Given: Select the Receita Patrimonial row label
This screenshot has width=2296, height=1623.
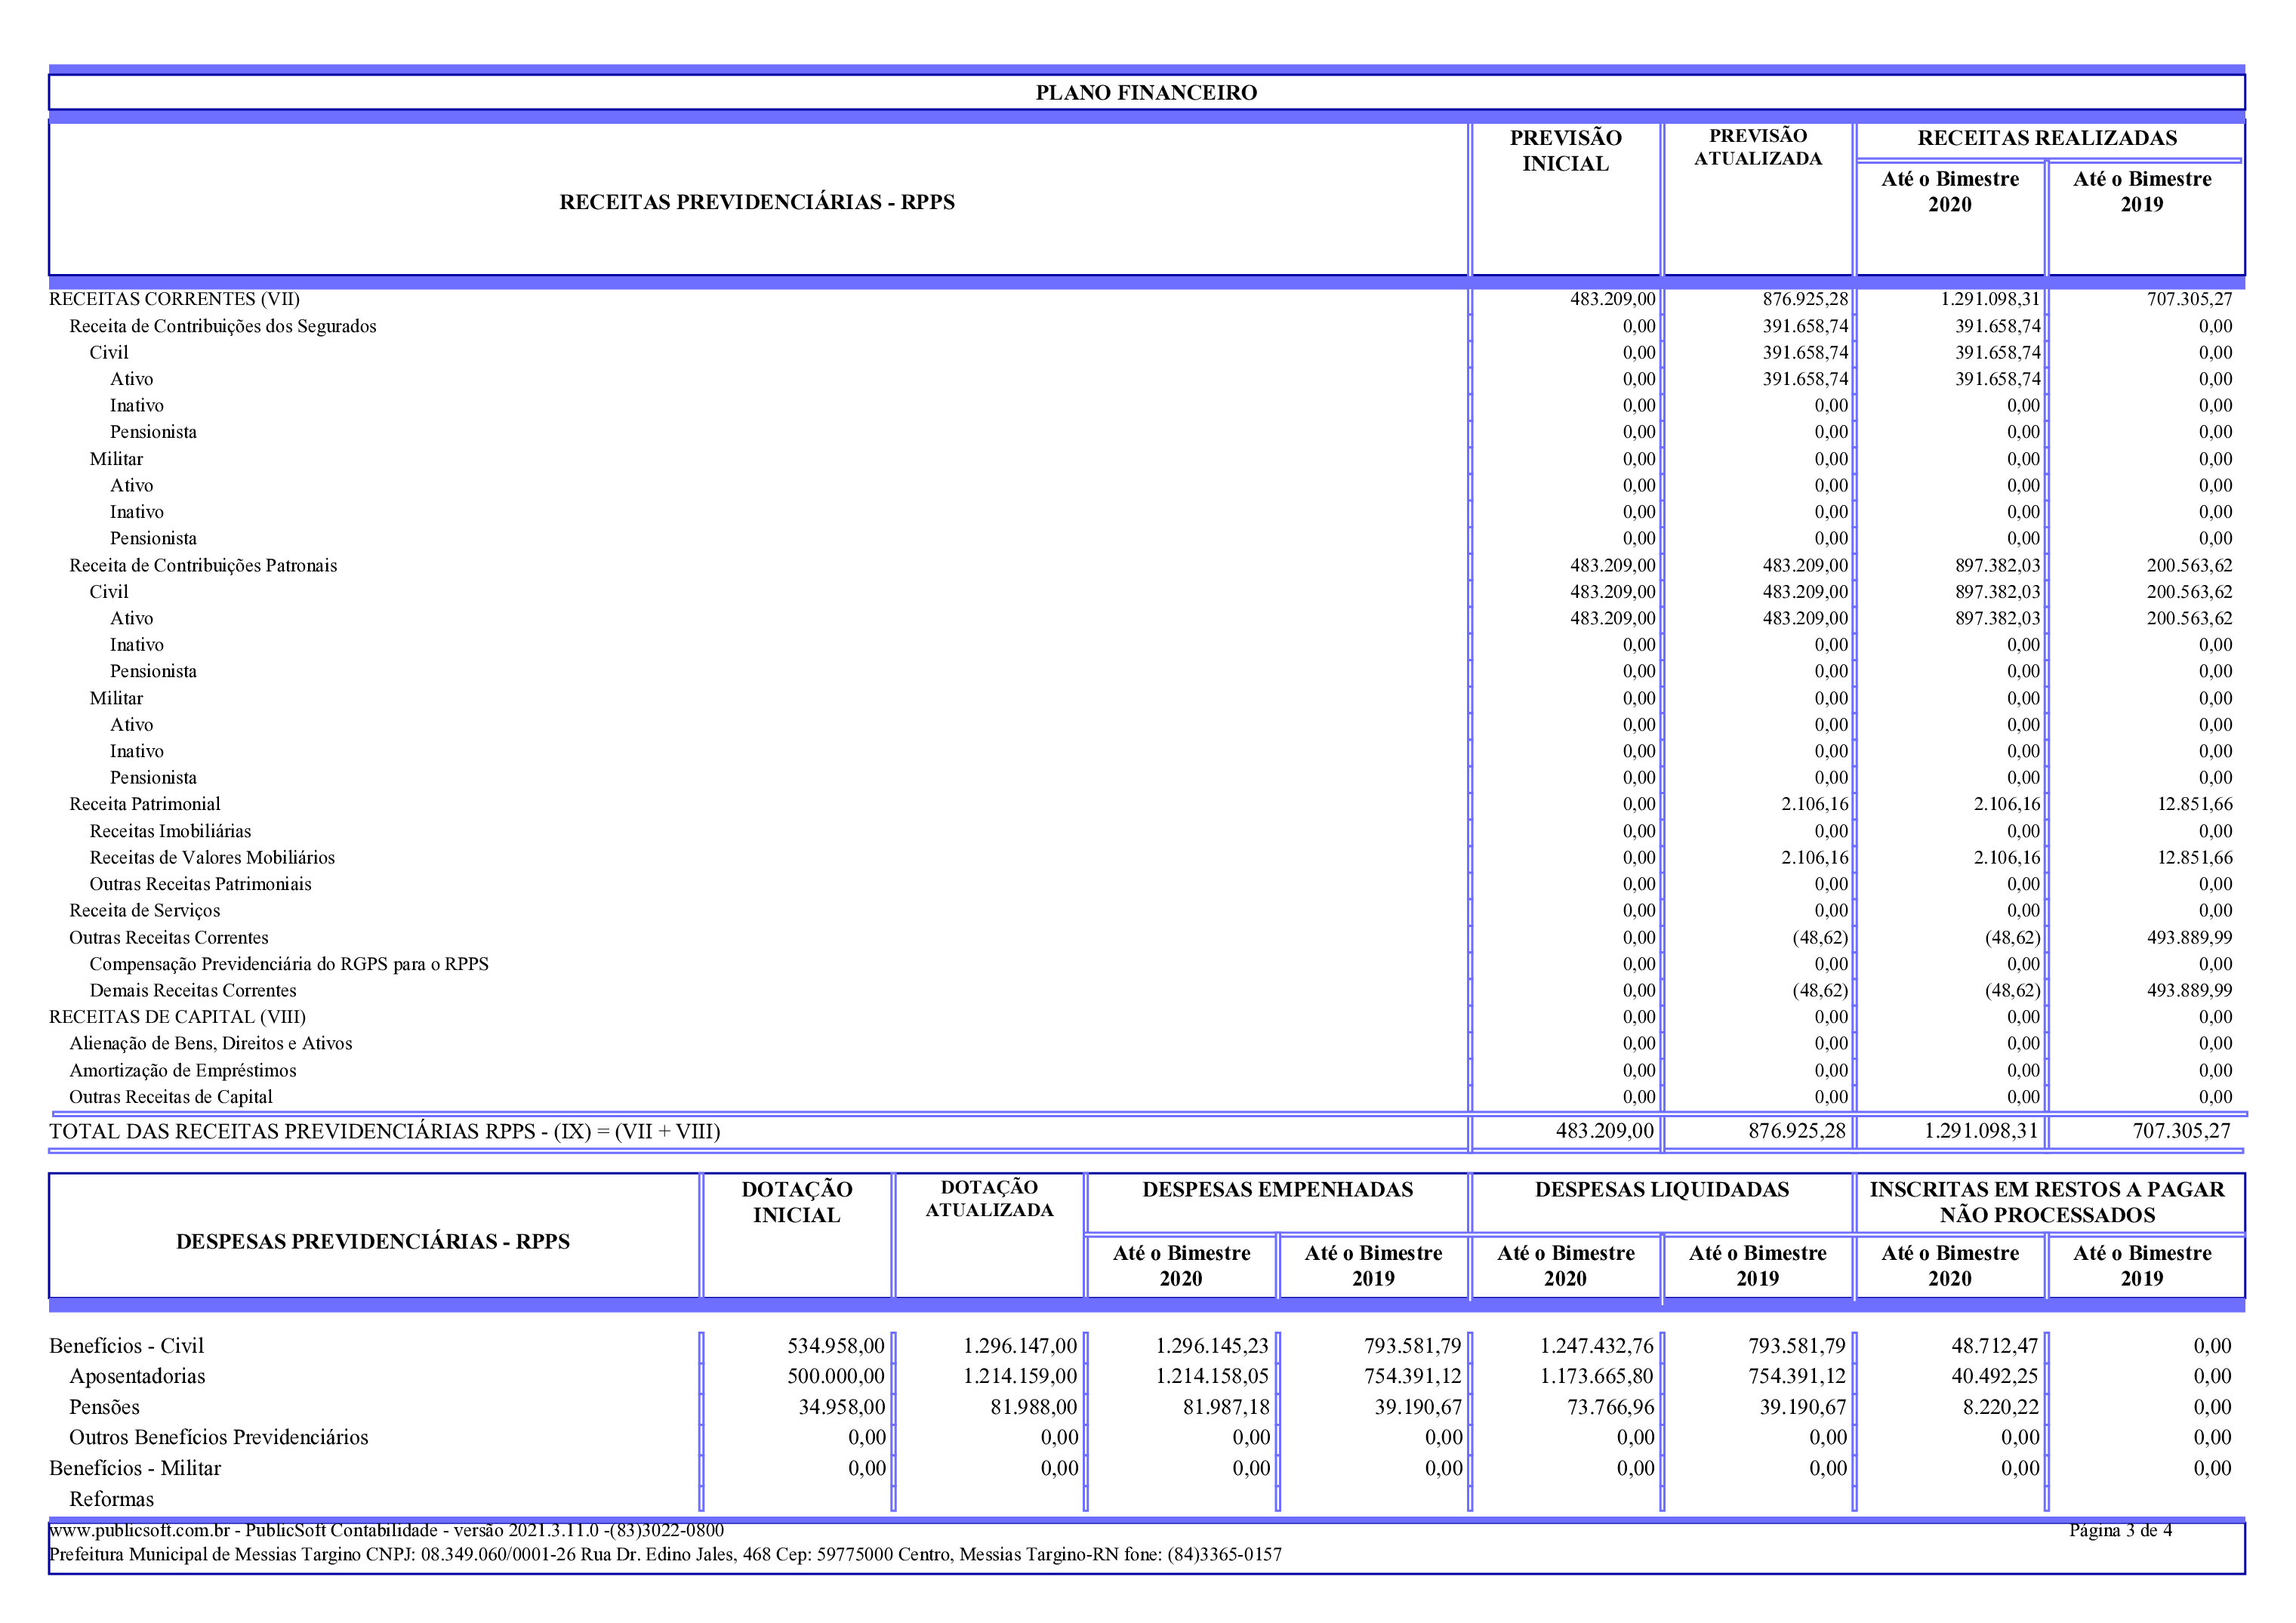Looking at the screenshot, I should coord(144,804).
